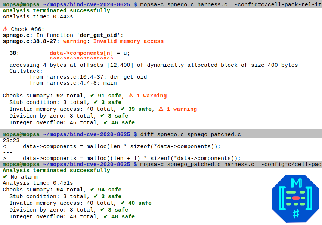Click checkmark before 48 safe
Screen dimensions: 322x225
tap(106, 216)
